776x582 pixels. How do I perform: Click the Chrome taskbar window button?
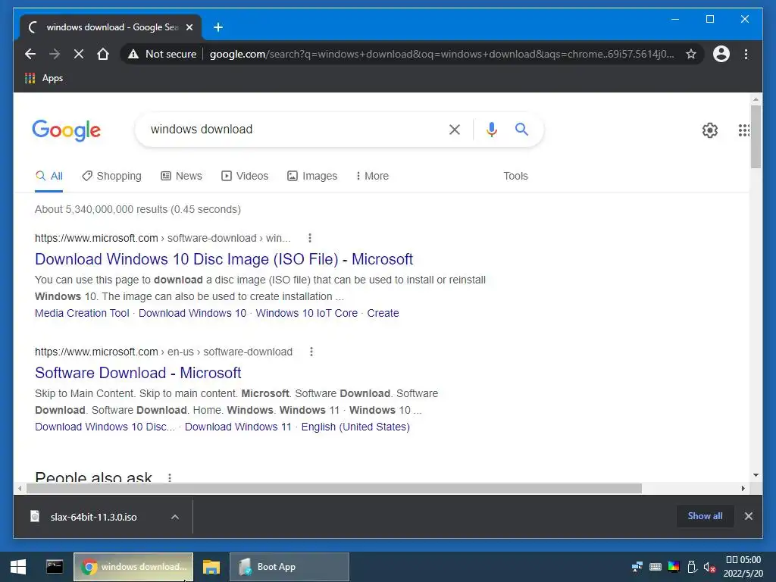click(133, 567)
